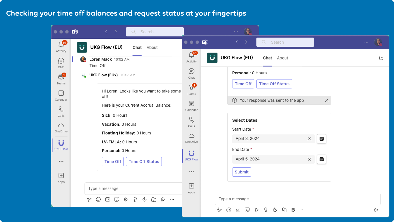Image resolution: width=394 pixels, height=222 pixels.
Task: Open Format tool in front window compose bar
Action: pos(219,210)
